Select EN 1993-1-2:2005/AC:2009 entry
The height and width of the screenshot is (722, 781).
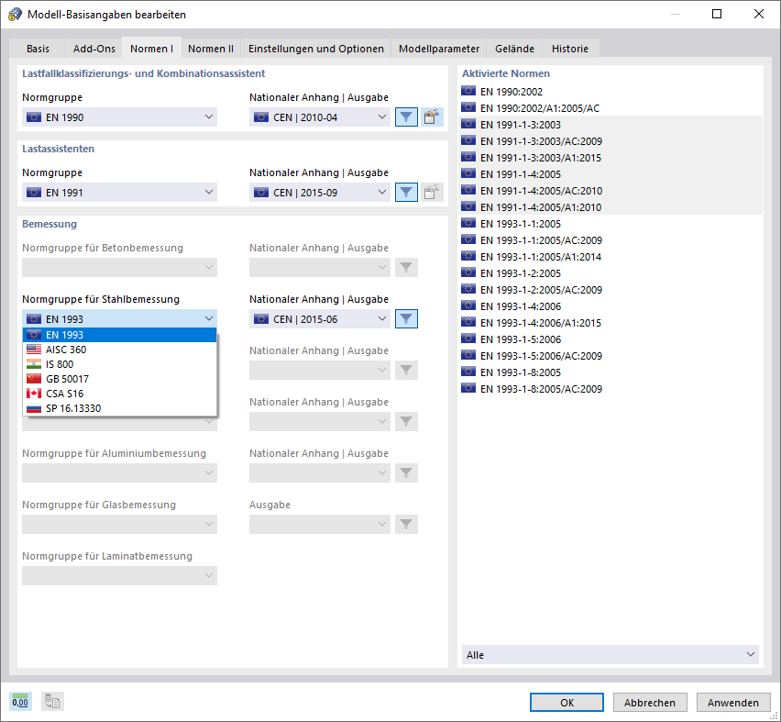click(x=610, y=289)
